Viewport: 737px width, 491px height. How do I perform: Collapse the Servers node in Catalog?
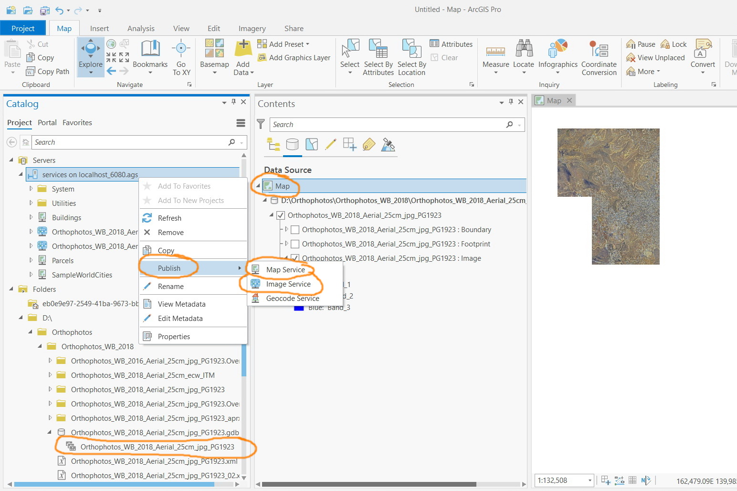11,160
